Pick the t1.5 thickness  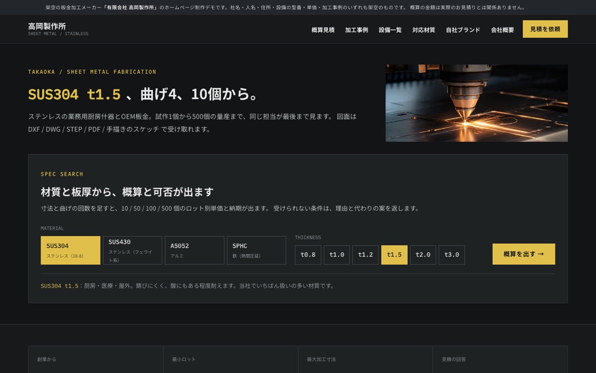(394, 255)
